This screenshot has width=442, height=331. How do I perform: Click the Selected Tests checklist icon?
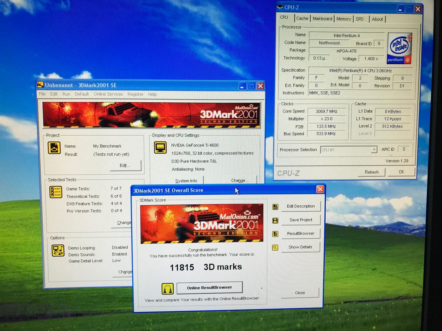click(56, 192)
